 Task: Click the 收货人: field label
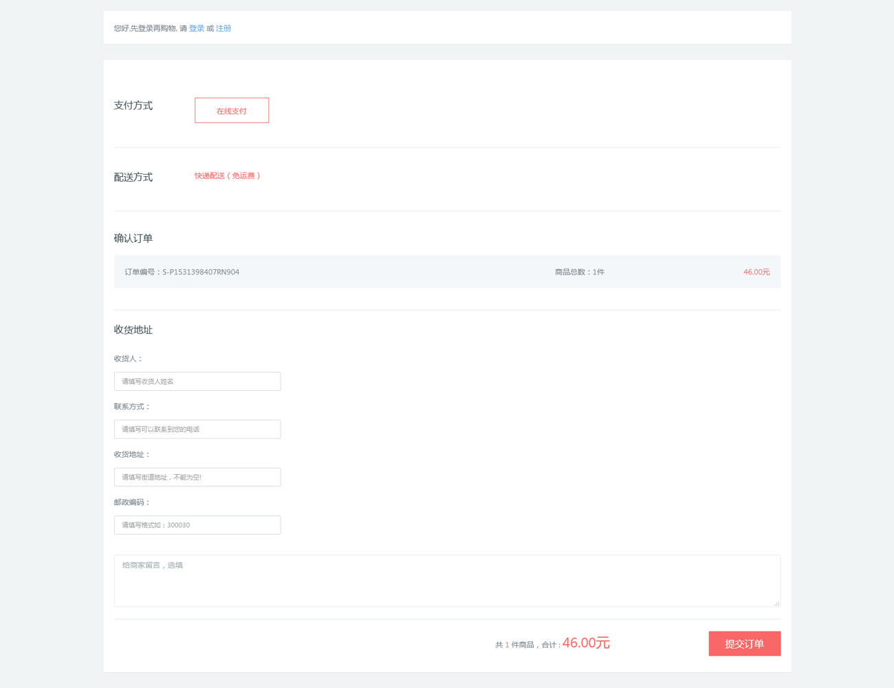(x=129, y=358)
